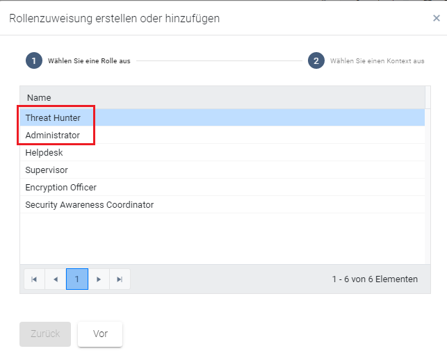Choose the Encryption Officer role

[61, 188]
